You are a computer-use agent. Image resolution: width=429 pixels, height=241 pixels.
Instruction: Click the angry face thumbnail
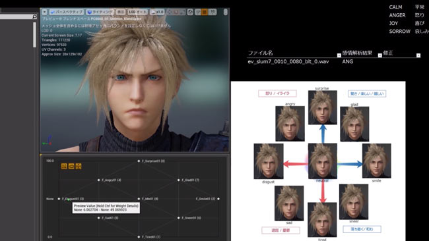pyautogui.click(x=290, y=124)
